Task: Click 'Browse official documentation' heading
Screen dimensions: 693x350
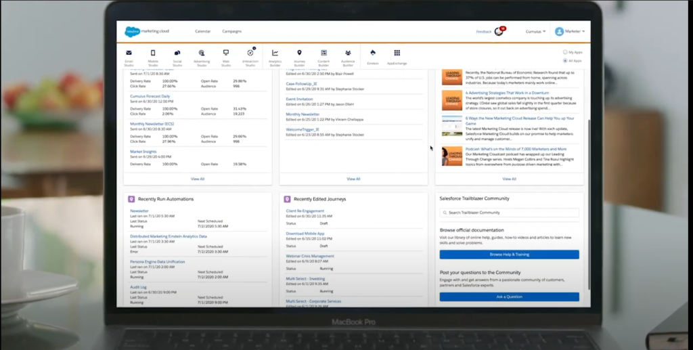Action: click(472, 230)
